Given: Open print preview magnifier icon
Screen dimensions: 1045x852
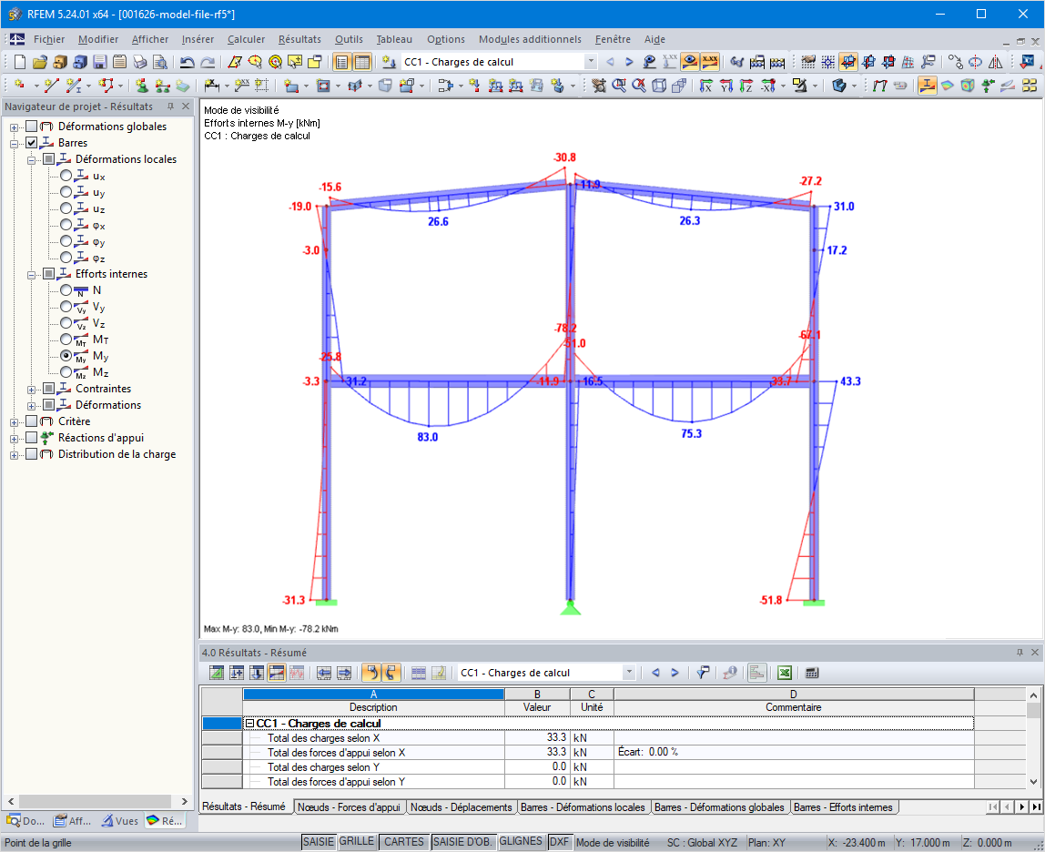Looking at the screenshot, I should coord(160,62).
